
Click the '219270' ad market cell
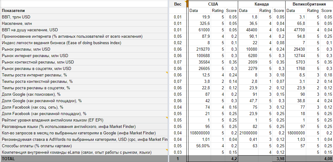(200, 49)
